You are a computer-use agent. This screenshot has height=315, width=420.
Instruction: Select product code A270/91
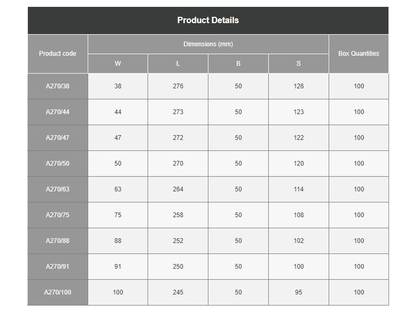[58, 267]
